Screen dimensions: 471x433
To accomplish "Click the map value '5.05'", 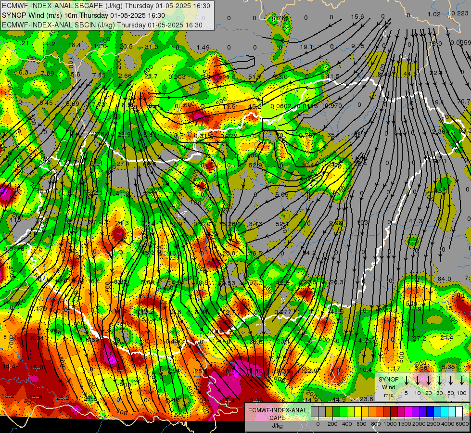I will [282, 195].
